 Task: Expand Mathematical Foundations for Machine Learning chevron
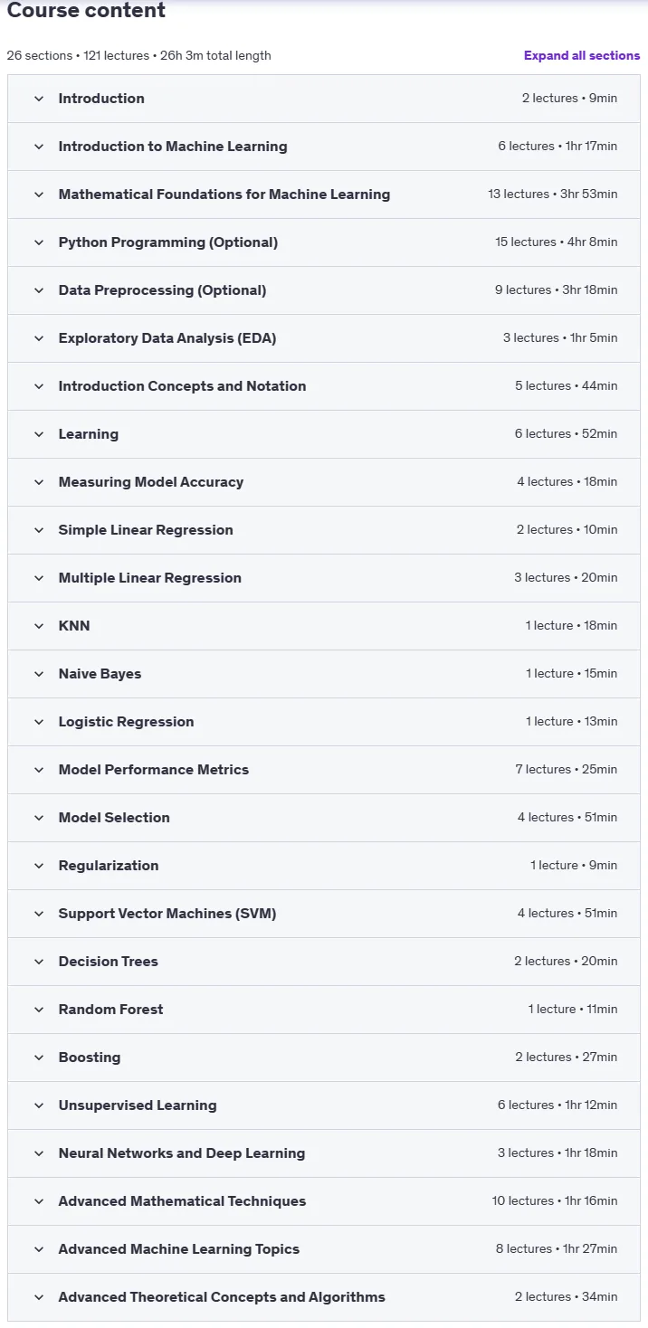click(x=39, y=194)
